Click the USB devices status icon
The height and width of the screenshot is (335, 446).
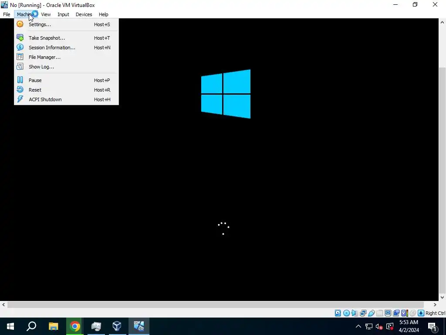(371, 313)
